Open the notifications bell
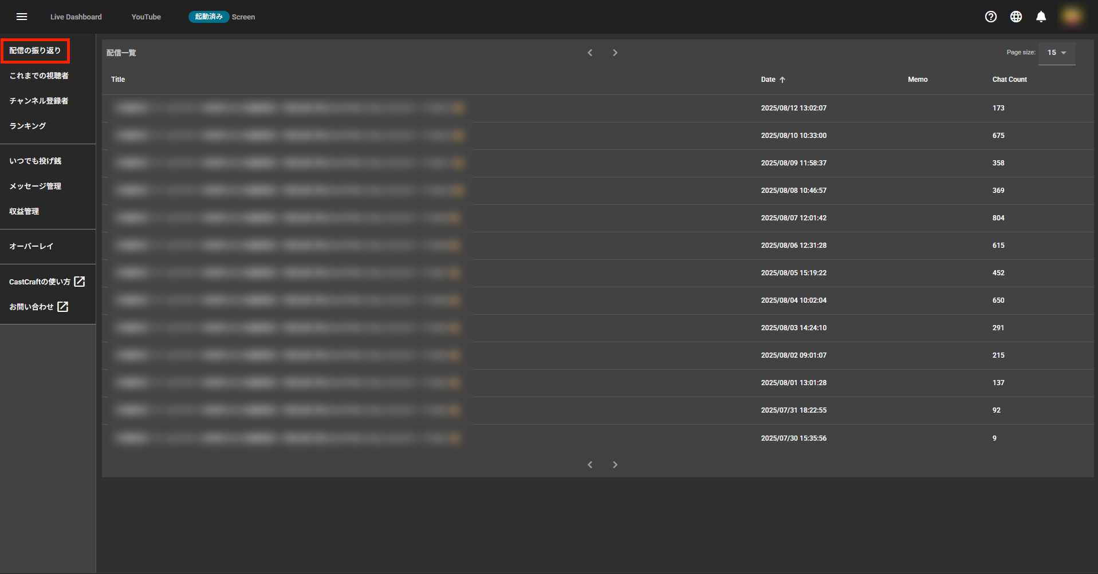This screenshot has height=574, width=1098. (1041, 17)
